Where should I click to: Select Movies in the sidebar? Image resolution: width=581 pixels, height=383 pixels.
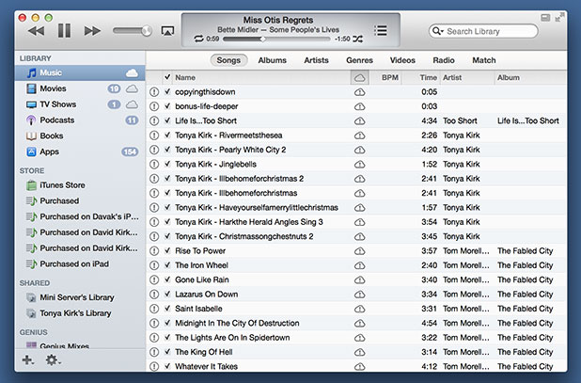click(x=80, y=88)
